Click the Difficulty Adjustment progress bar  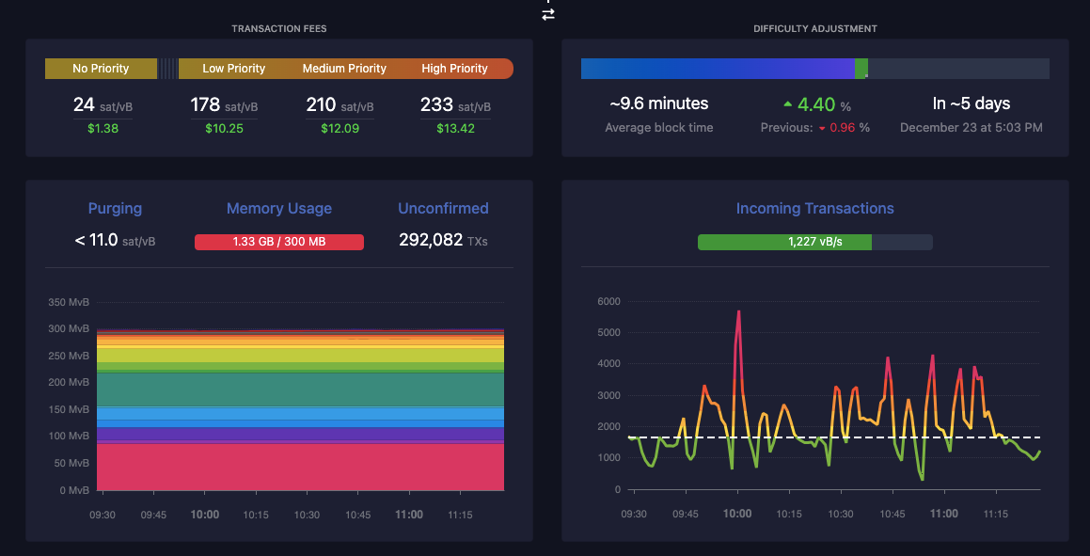(x=814, y=69)
